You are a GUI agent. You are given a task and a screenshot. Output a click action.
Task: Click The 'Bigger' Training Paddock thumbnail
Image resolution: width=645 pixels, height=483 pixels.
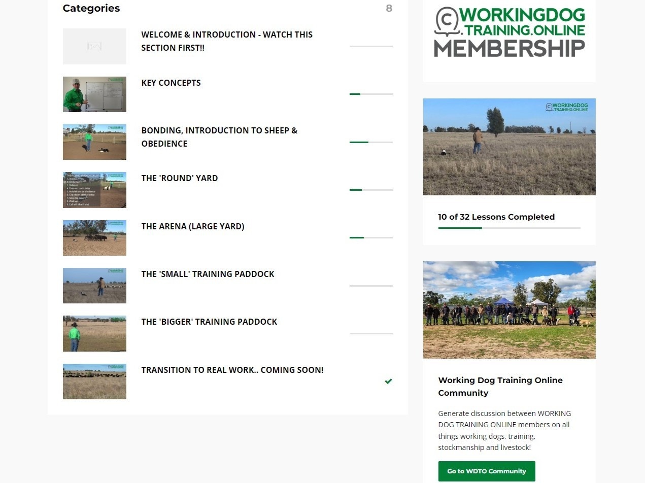tap(94, 334)
